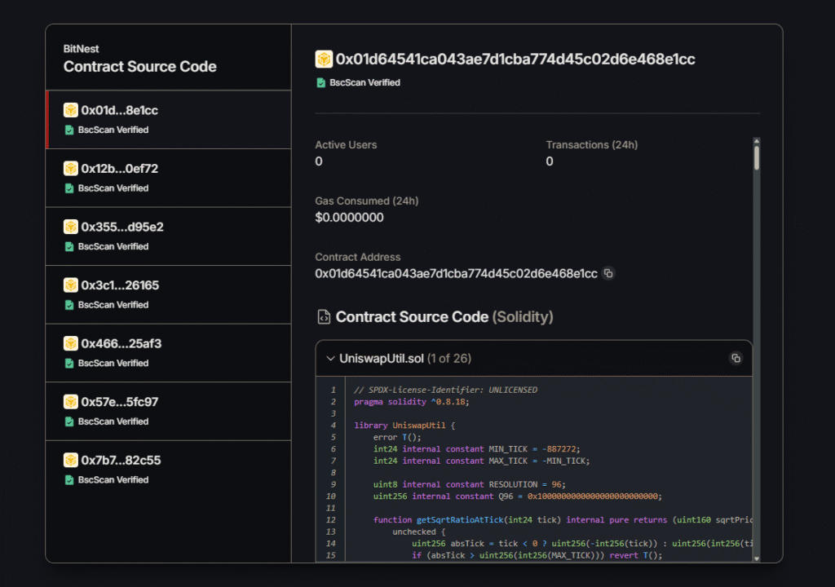Click the BNB chain icon next to 0x7b7...82c55

[x=71, y=461]
